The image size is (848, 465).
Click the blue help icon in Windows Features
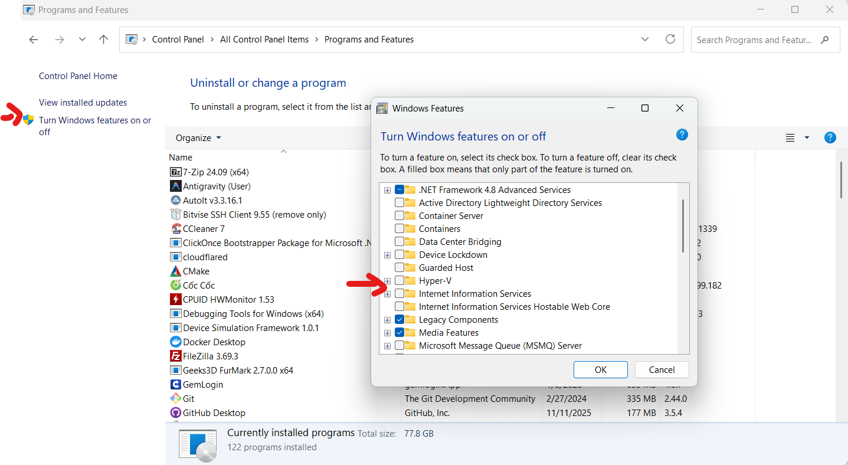682,135
